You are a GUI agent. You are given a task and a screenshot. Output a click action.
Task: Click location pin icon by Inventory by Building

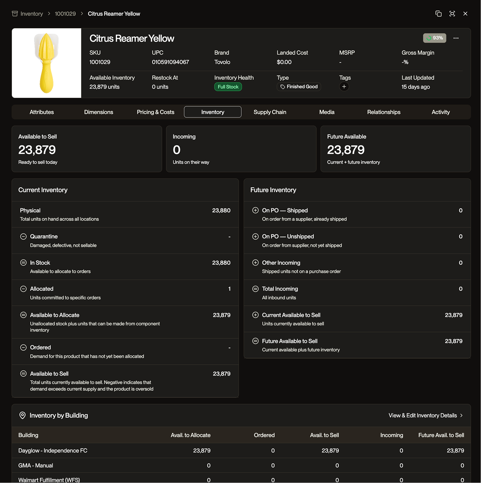tap(23, 415)
